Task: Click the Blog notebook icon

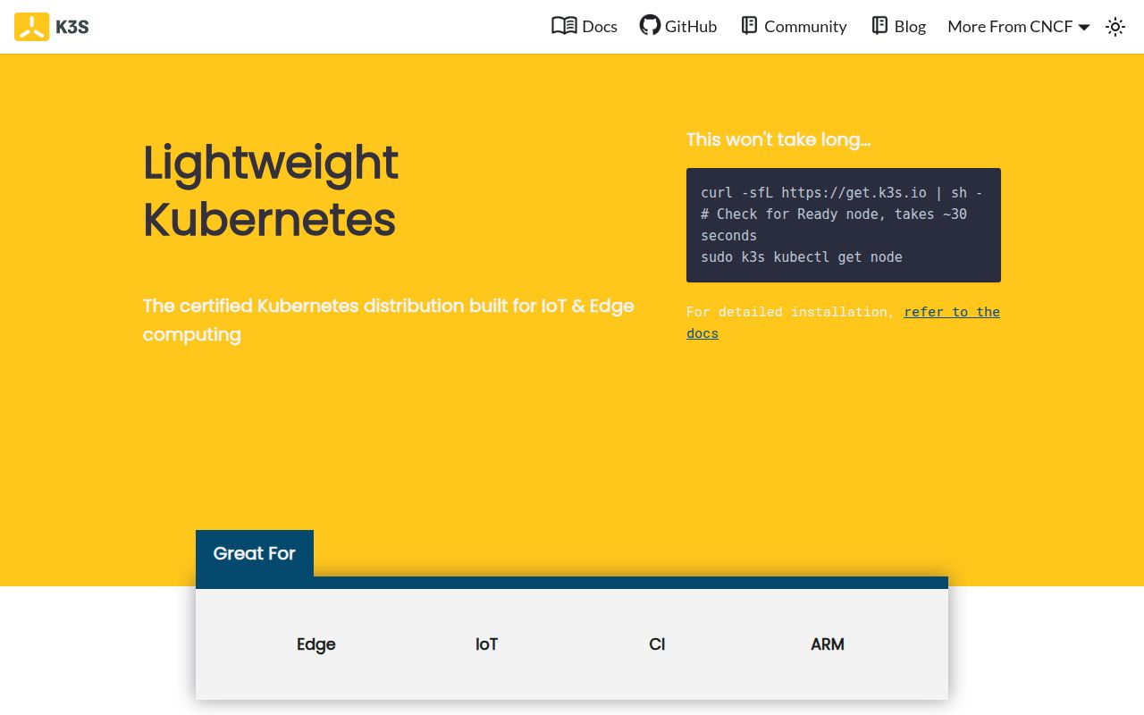Action: [879, 26]
